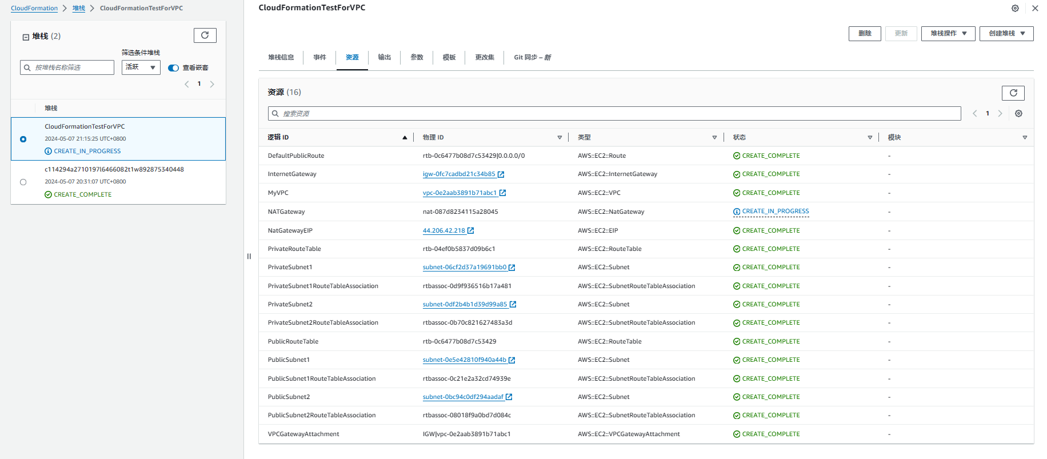1047x459 pixels.
Task: Go to previous page of stacks list
Action: [186, 84]
